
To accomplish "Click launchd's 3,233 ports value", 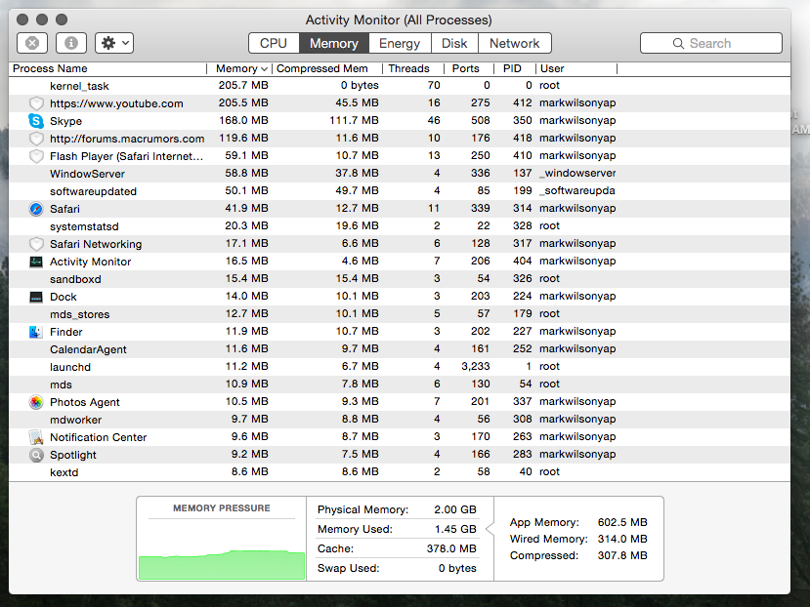I will [475, 367].
